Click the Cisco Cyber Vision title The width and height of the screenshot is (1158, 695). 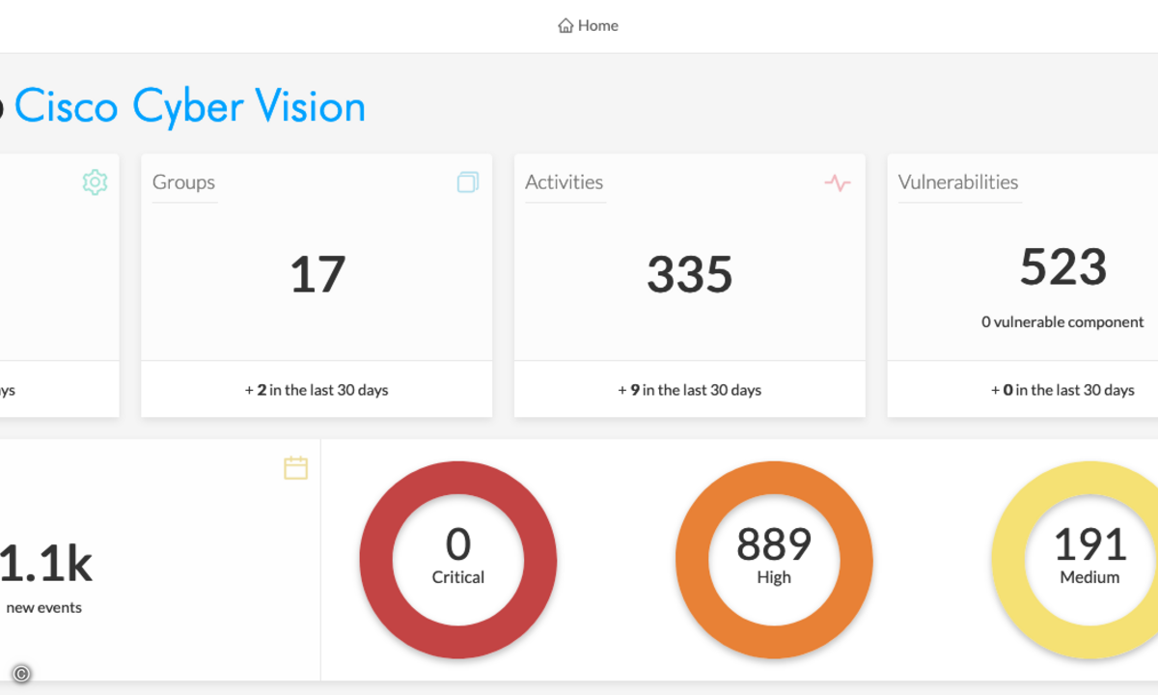[x=190, y=106]
